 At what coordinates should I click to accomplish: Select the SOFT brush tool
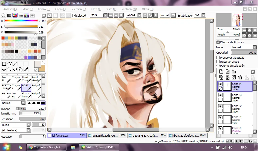[x=26, y=88]
